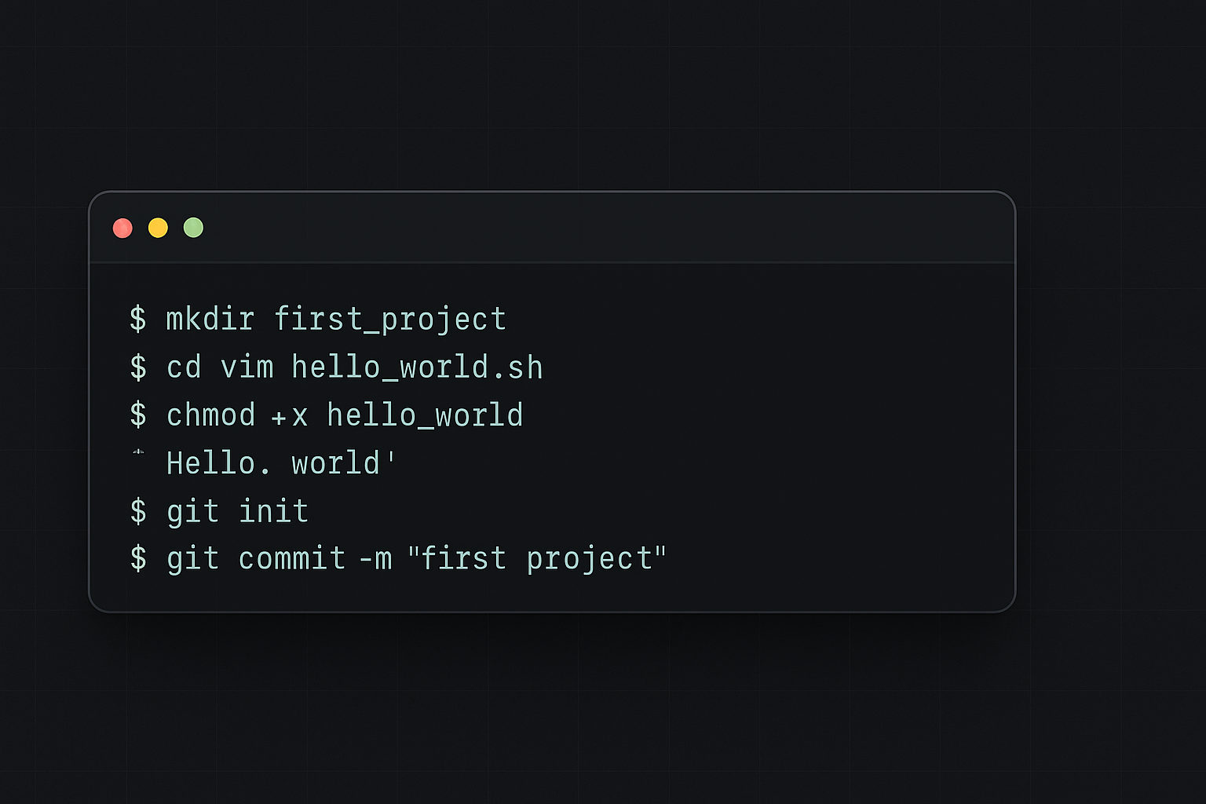1206x804 pixels.
Task: Click the "hello_world.sh" filename
Action: (x=417, y=367)
